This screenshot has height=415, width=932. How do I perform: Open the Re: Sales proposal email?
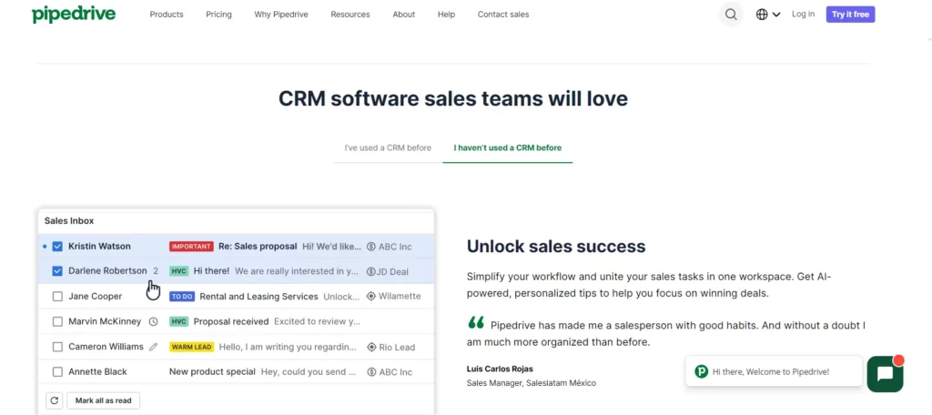click(x=258, y=246)
